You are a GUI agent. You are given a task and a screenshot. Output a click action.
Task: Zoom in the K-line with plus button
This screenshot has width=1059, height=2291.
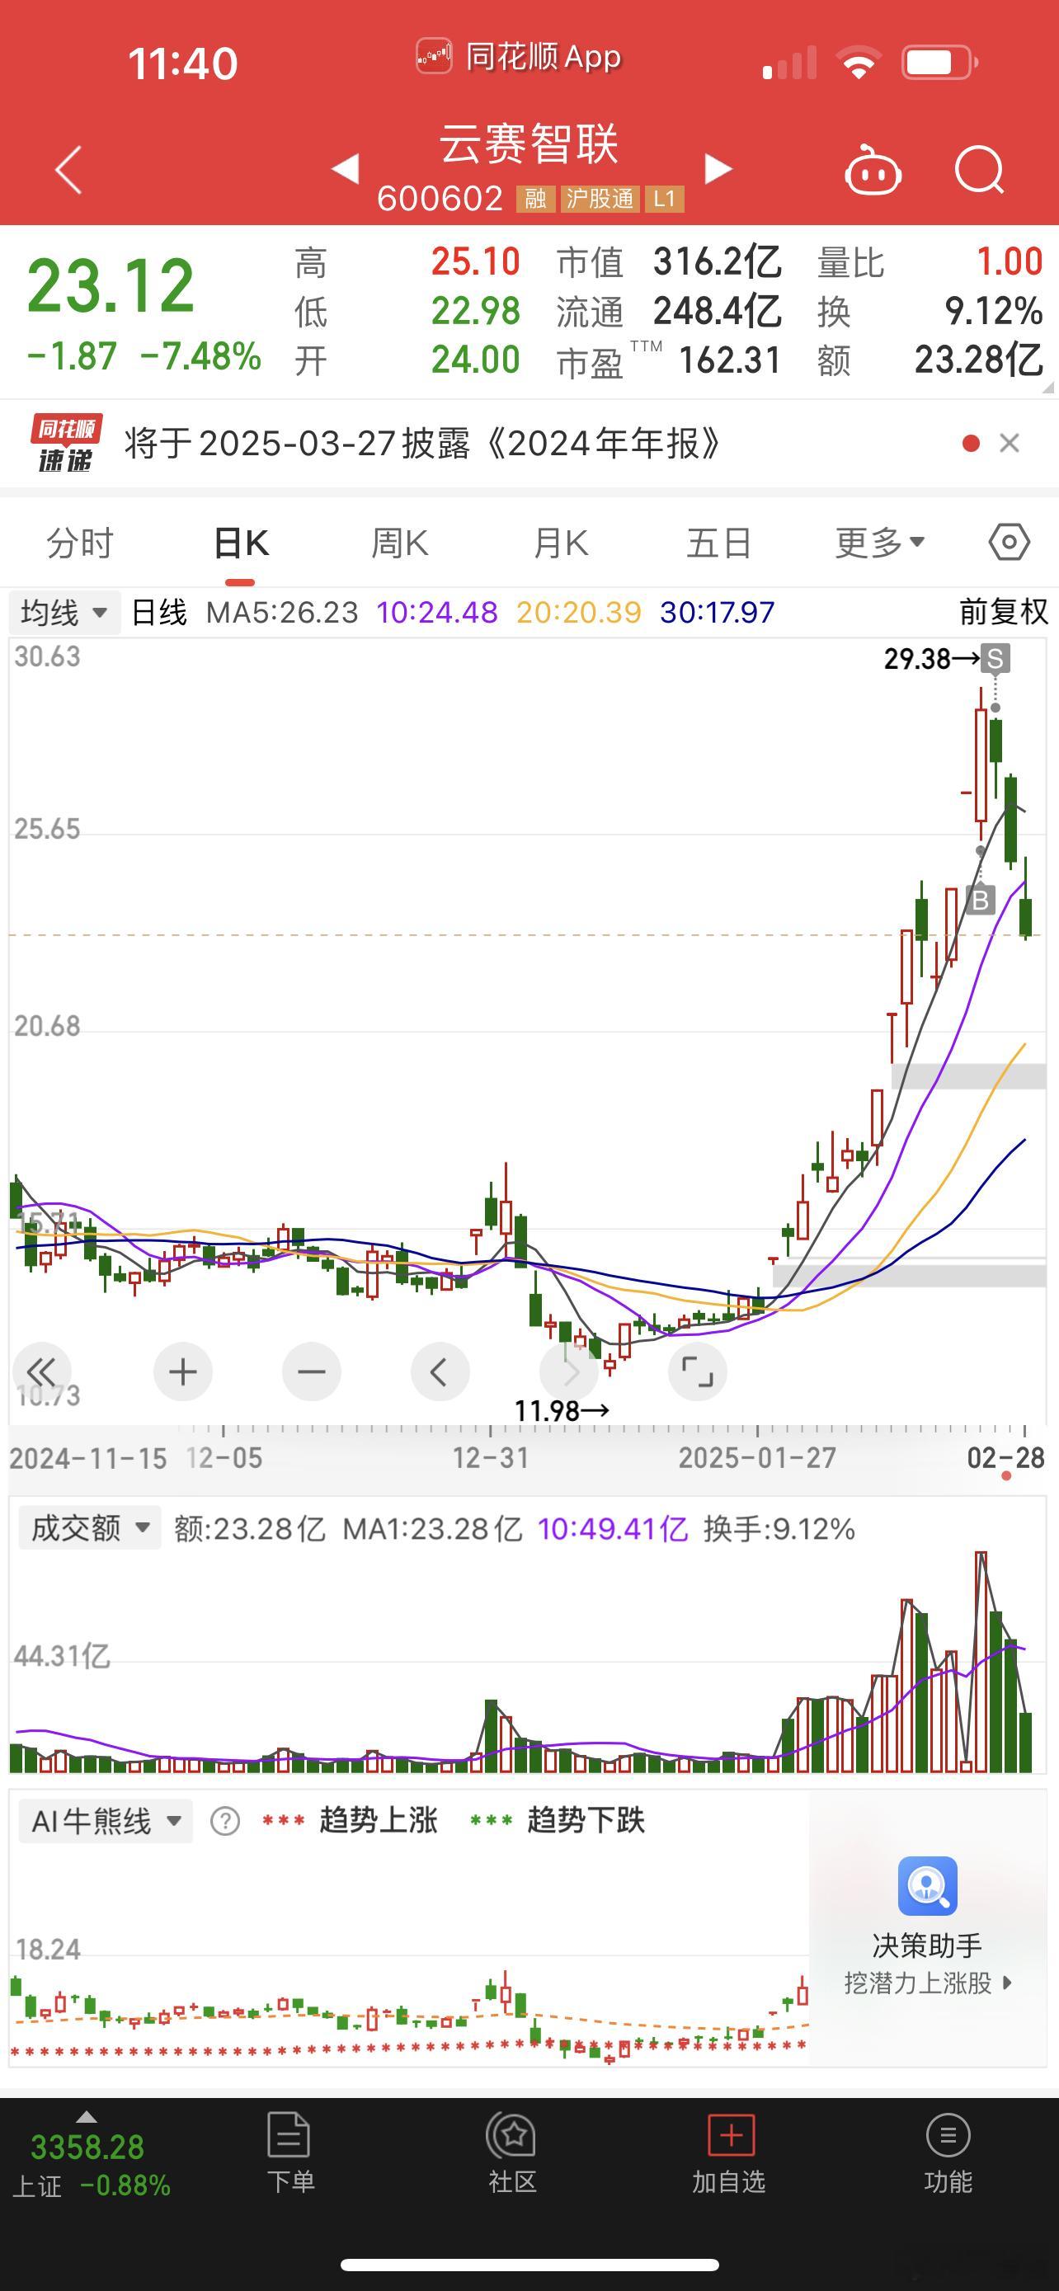click(x=182, y=1371)
